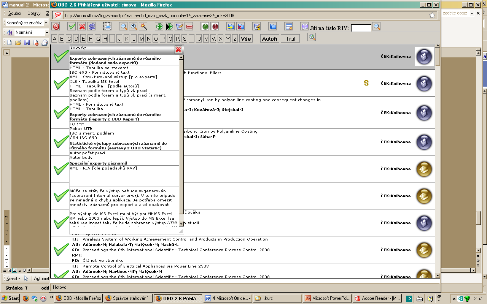This screenshot has width=487, height=304.
Task: Click the magnifier with checkmark icon
Action: coord(312,37)
